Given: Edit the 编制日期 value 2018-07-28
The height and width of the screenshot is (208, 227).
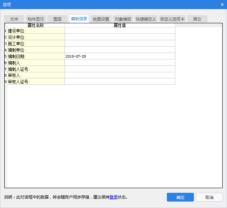Looking at the screenshot, I should tap(120, 56).
